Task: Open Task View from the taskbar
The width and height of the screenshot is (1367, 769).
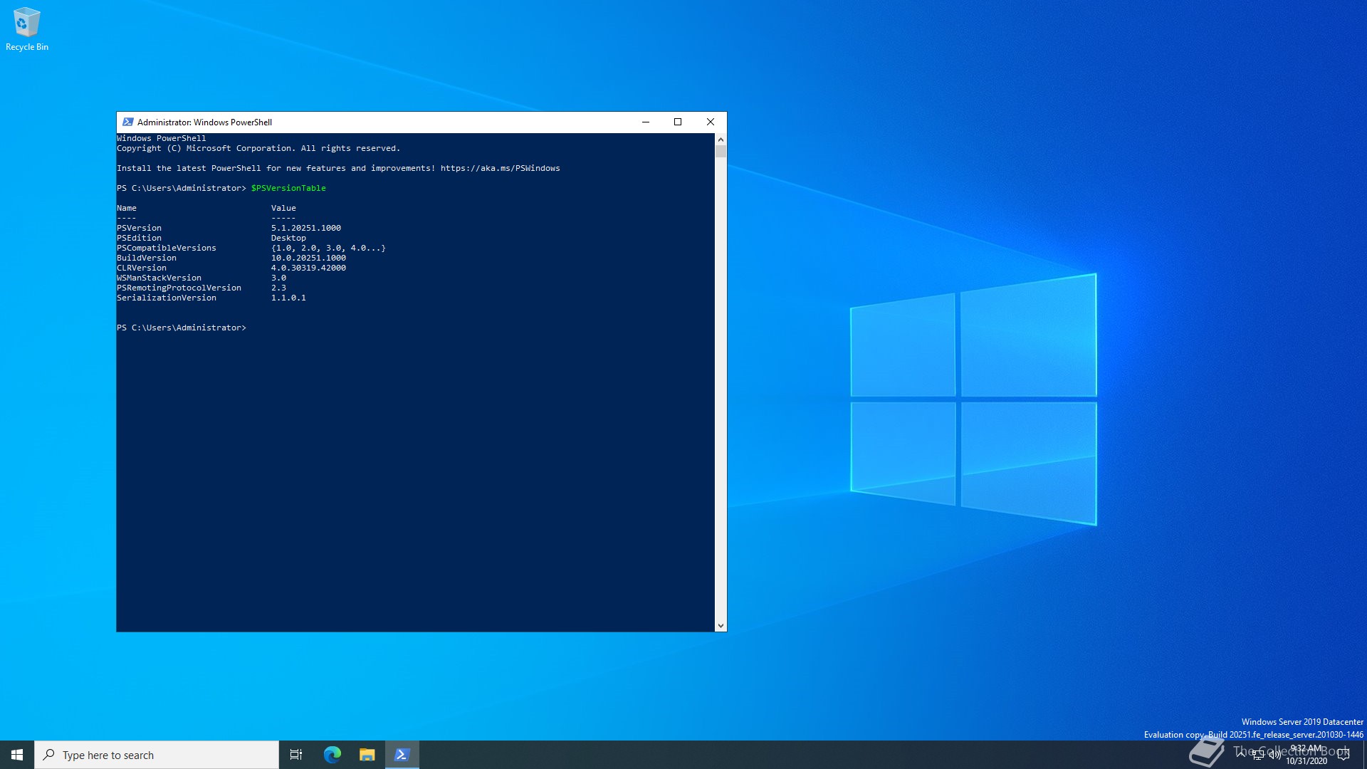Action: (296, 755)
